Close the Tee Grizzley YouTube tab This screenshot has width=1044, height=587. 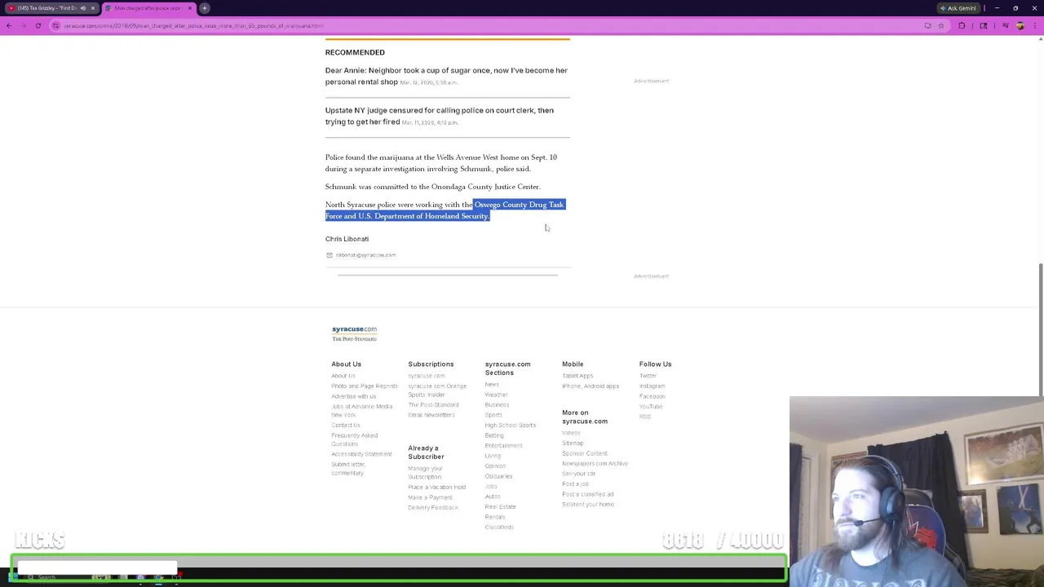click(93, 8)
